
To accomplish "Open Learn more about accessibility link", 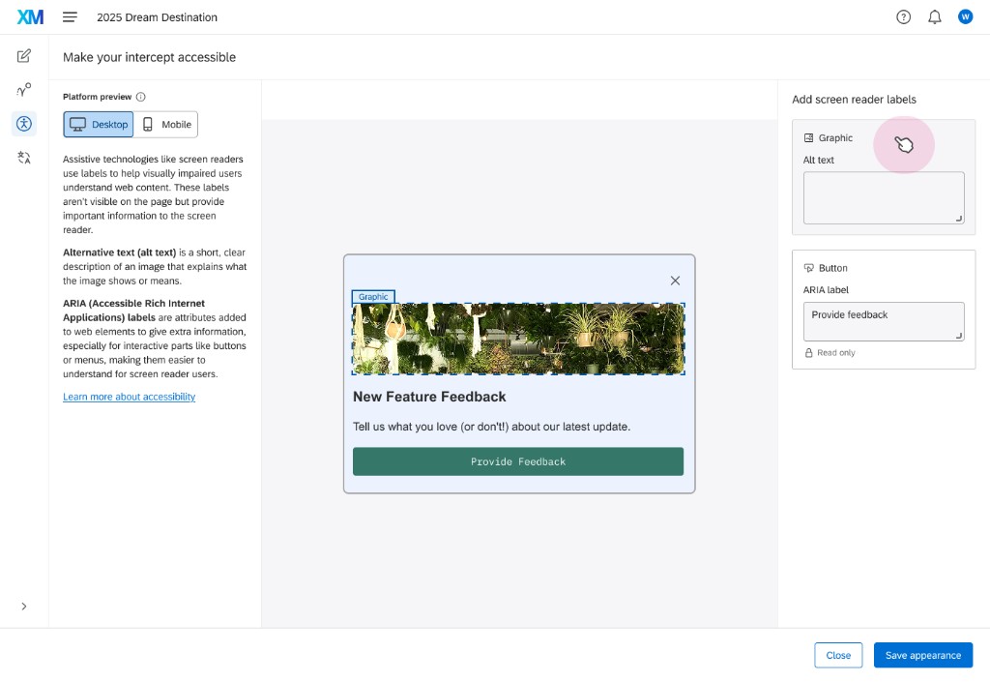I will click(x=129, y=396).
